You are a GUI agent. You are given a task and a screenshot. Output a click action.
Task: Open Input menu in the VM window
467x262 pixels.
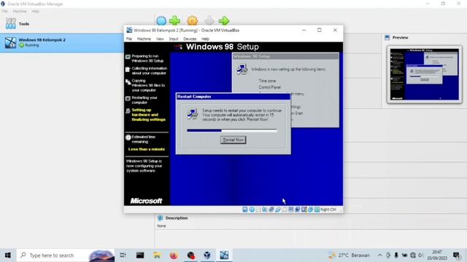pos(174,39)
